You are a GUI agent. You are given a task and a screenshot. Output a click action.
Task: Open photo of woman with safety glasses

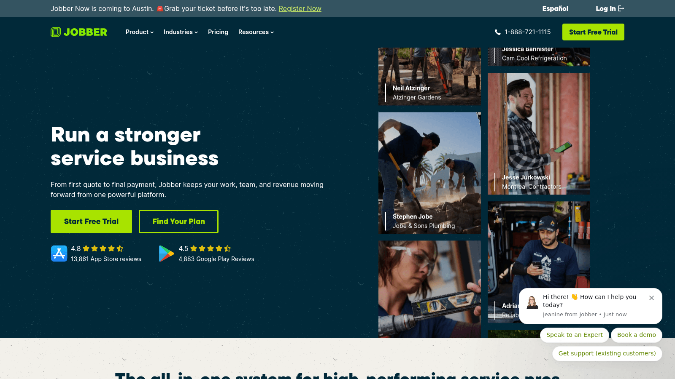429,289
